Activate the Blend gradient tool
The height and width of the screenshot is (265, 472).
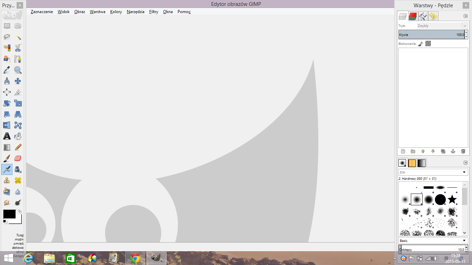click(7, 147)
